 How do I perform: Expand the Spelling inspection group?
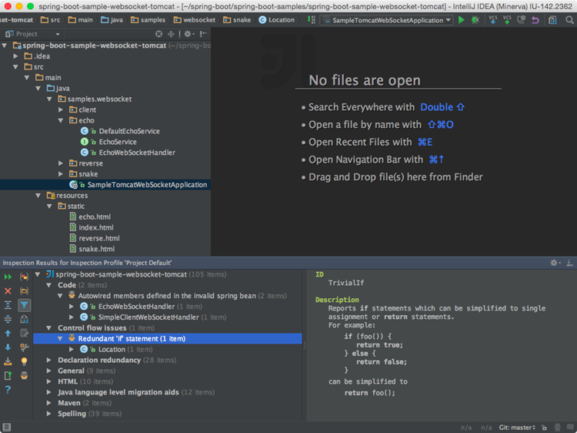pos(48,414)
